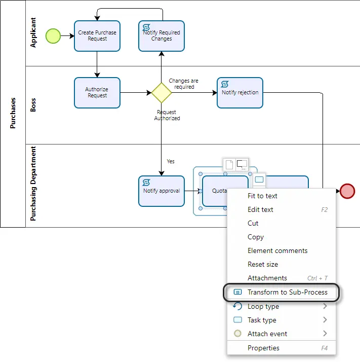Select the Notify Required Changes task
The image size is (360, 362).
click(x=162, y=36)
